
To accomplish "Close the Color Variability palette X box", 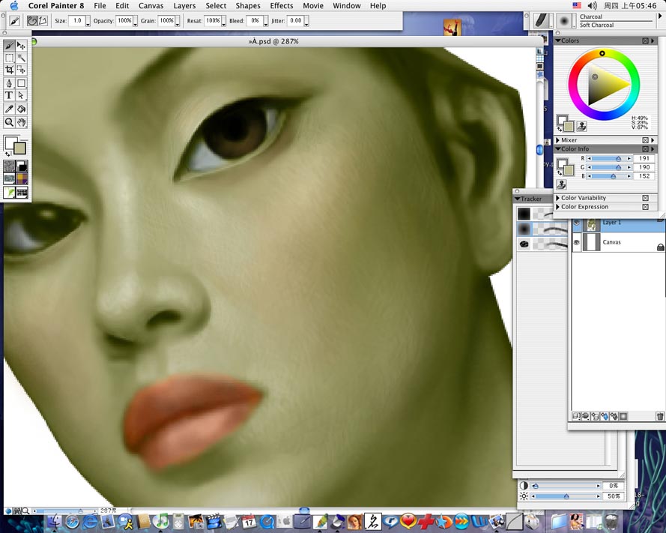I will [x=645, y=198].
